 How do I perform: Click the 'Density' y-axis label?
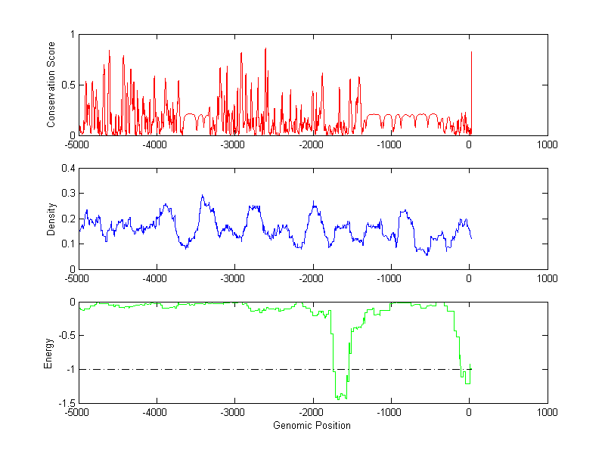click(x=51, y=219)
